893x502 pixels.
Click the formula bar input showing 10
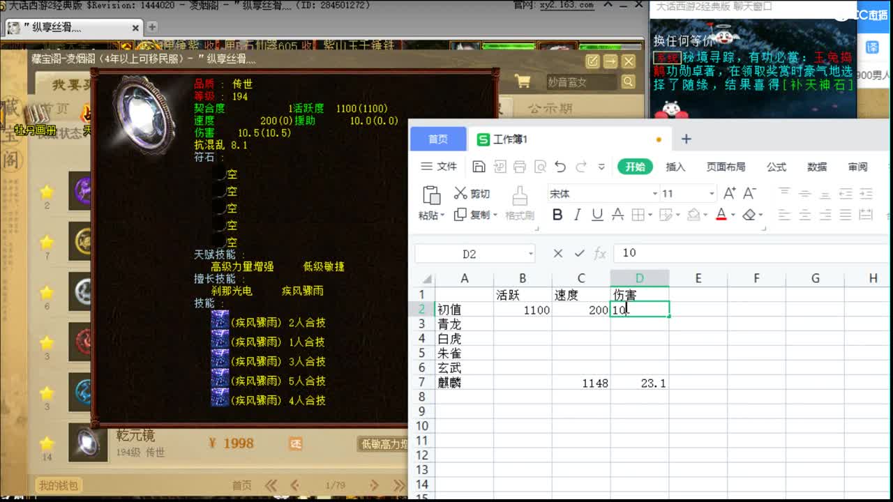751,253
